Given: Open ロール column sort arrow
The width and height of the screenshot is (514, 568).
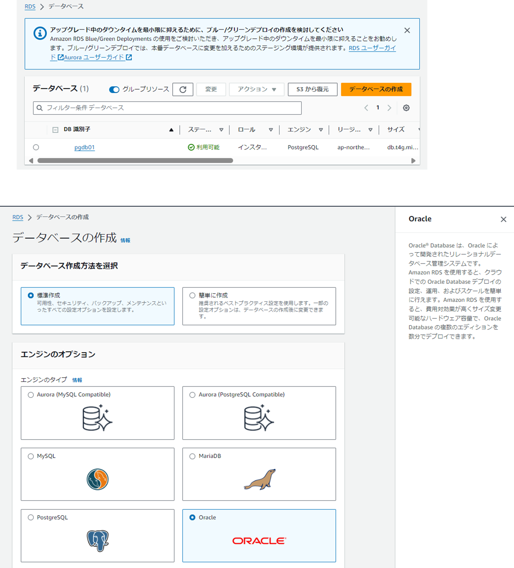Looking at the screenshot, I should click(271, 130).
